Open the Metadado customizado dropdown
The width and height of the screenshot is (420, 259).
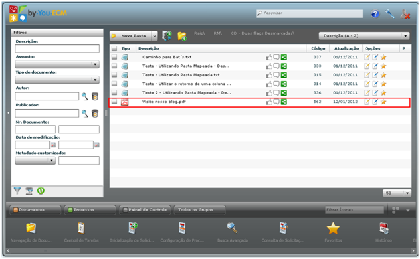[35, 161]
